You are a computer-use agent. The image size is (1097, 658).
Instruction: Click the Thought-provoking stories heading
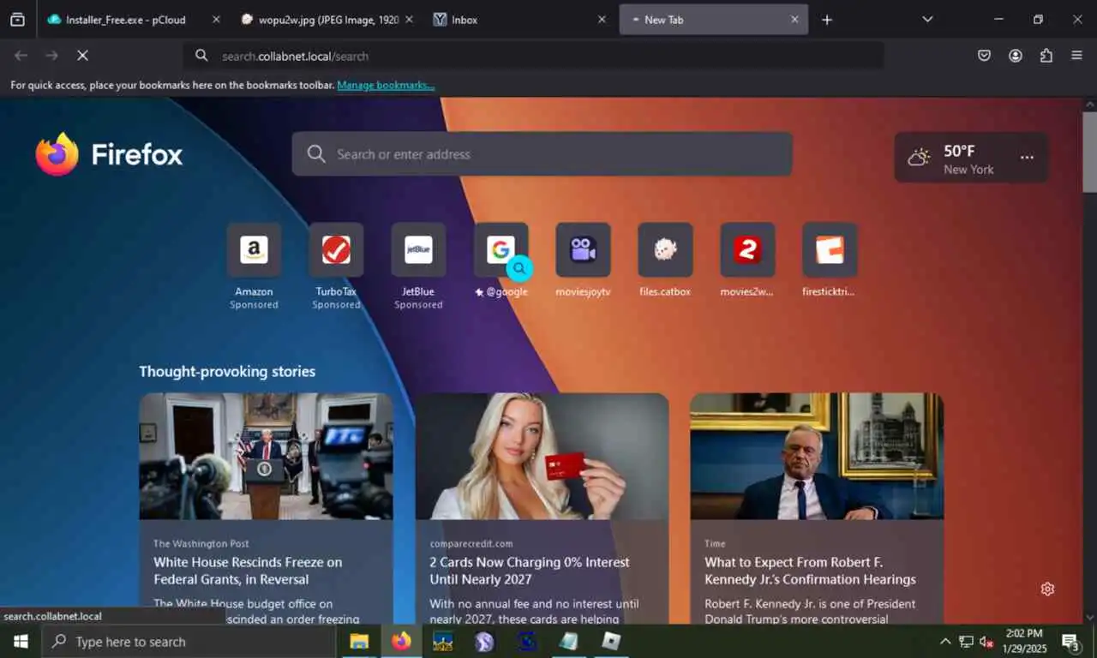pos(227,371)
